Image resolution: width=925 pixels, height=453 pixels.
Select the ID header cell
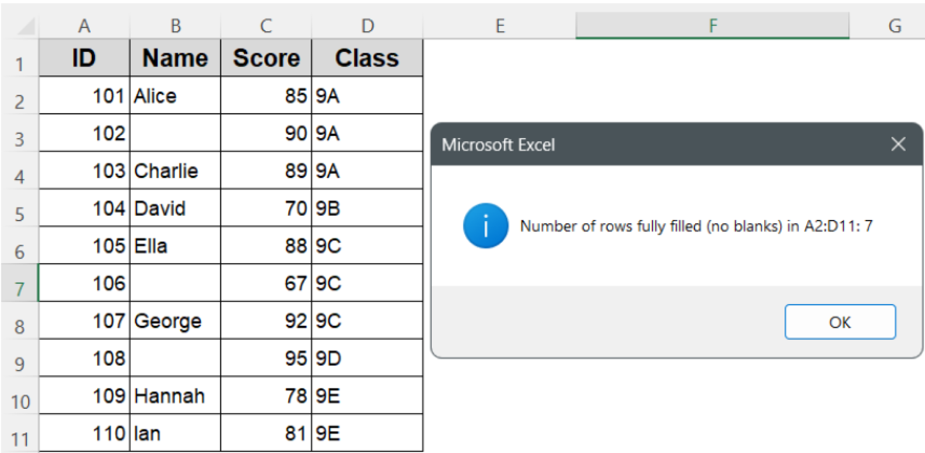pyautogui.click(x=84, y=58)
